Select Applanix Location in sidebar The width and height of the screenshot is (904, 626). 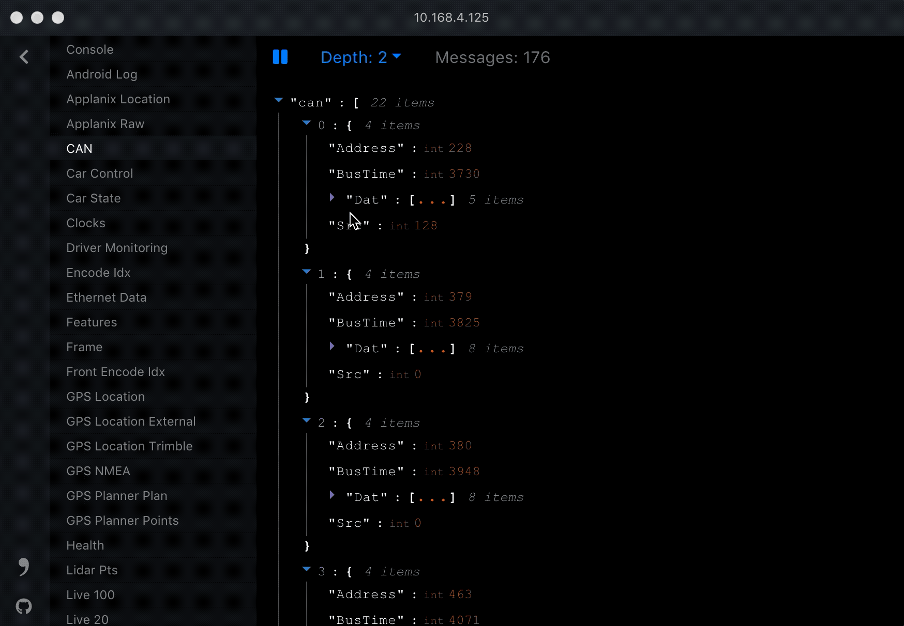point(153,99)
